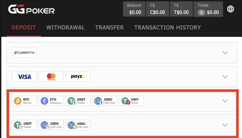
Task: Switch to the DEPOSIT tab
Action: pyautogui.click(x=24, y=28)
